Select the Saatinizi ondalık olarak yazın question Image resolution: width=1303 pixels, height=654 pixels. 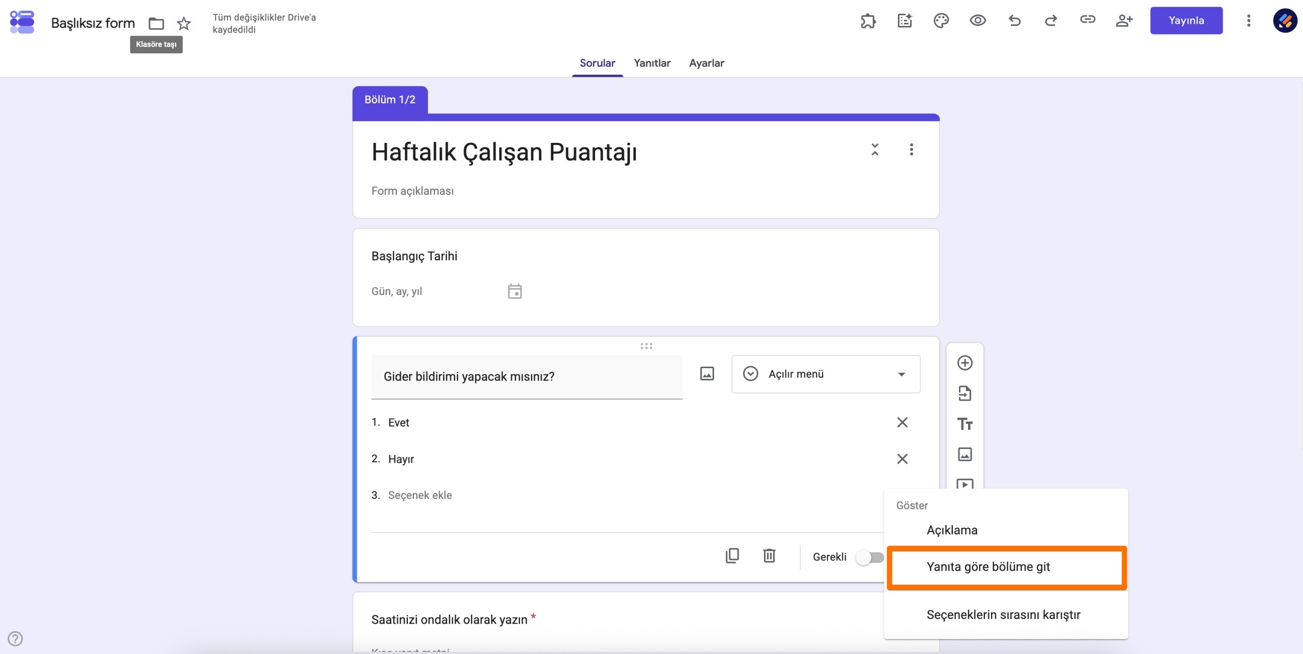[x=449, y=620]
